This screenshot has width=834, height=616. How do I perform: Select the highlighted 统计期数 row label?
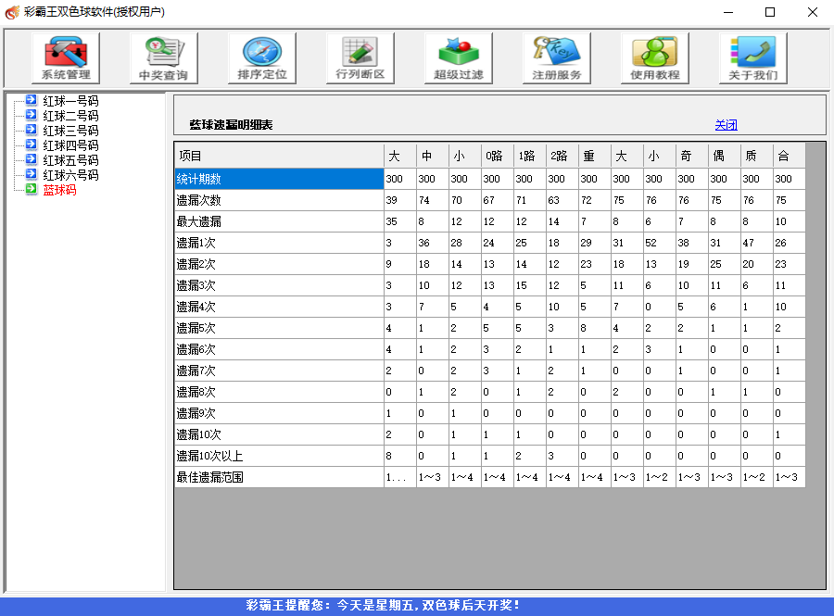[279, 179]
